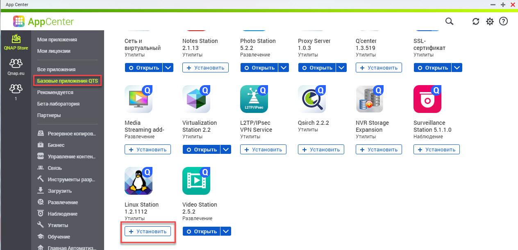
Task: Open the Развлечение sidebar category
Action: pos(57,202)
